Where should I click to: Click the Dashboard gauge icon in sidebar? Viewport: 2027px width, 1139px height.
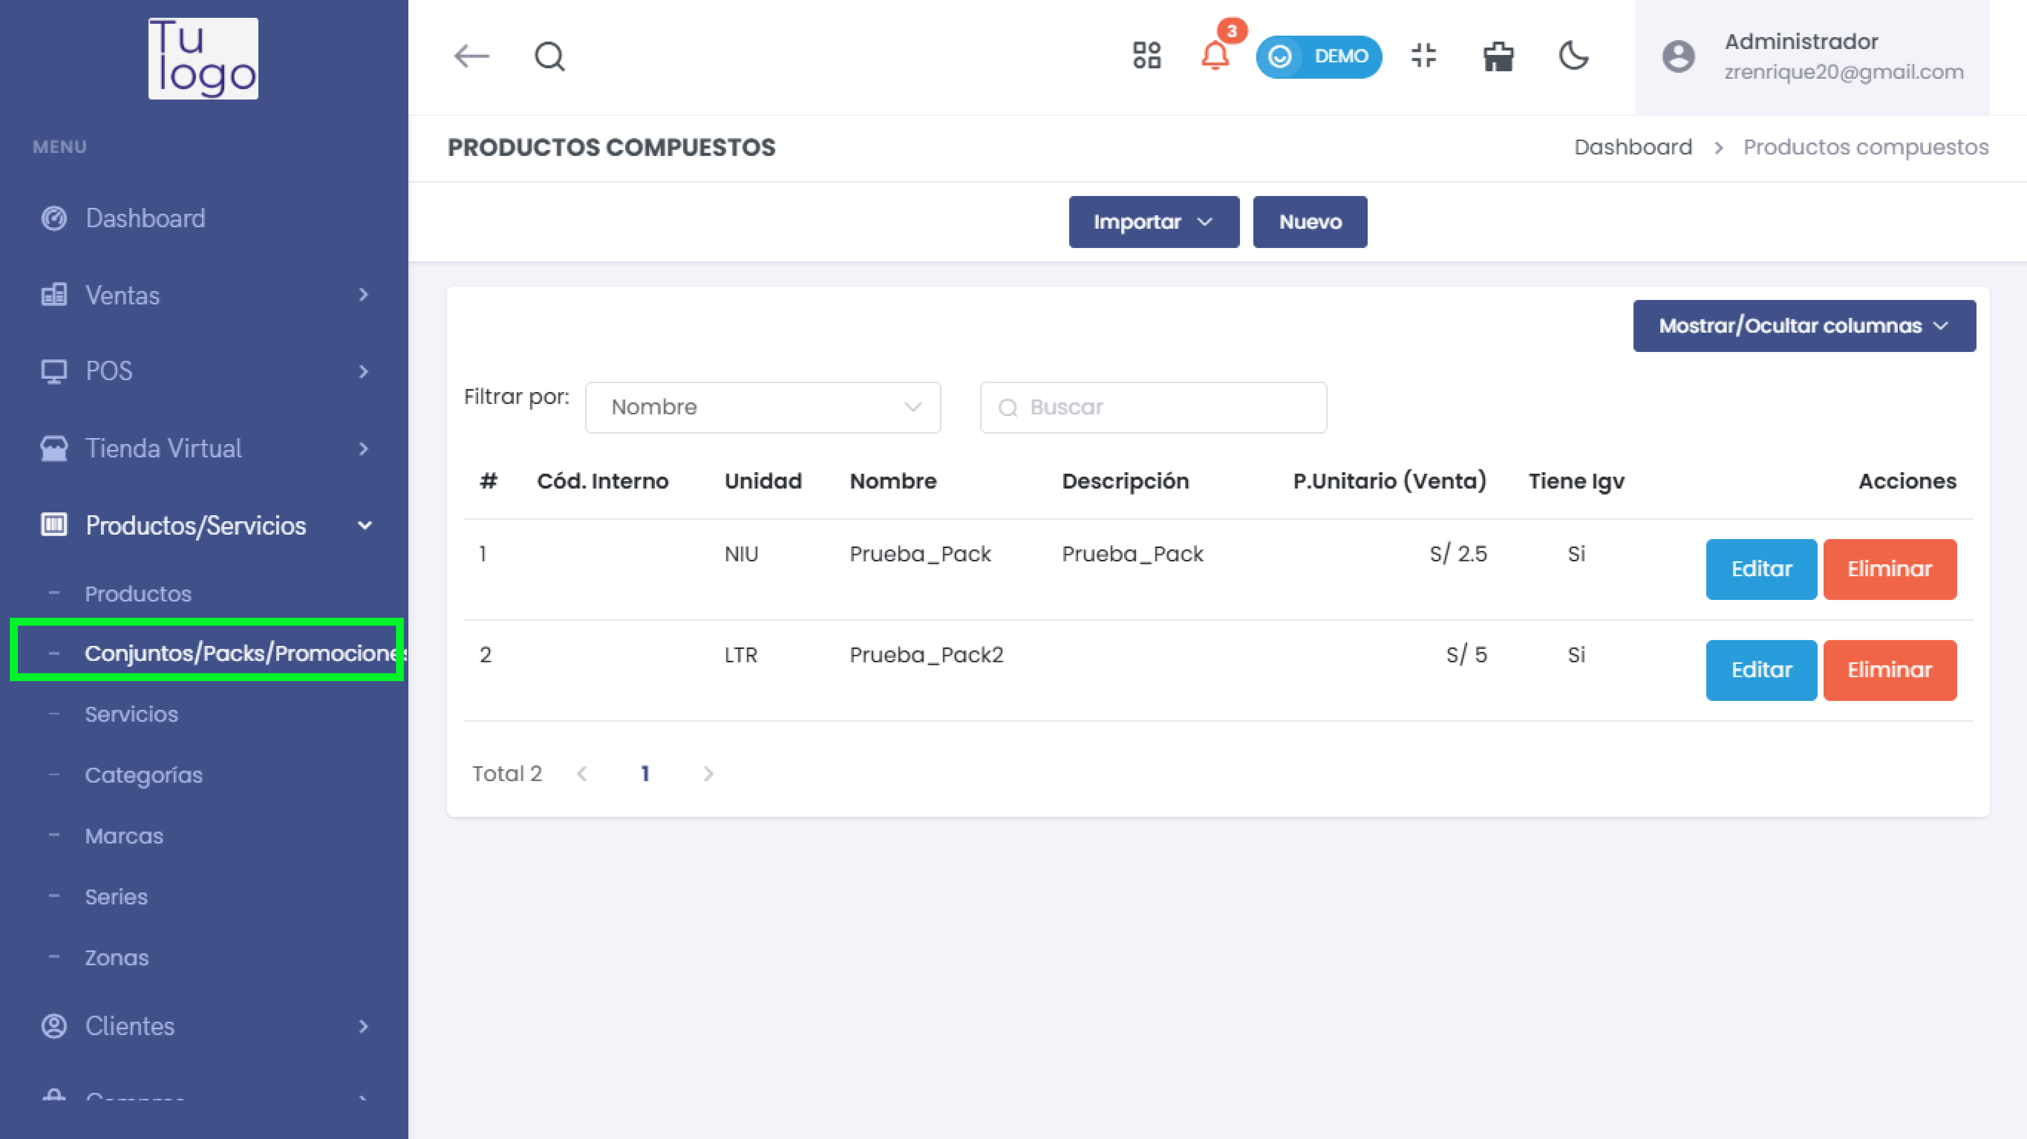(x=53, y=218)
